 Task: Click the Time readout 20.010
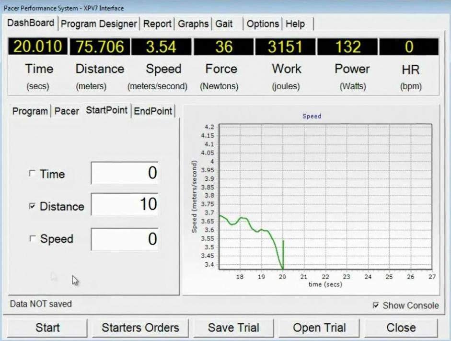(x=38, y=47)
